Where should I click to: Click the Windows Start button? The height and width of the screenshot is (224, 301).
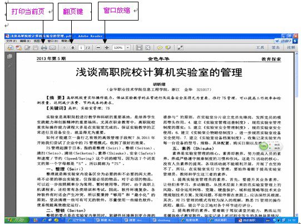[17, 220]
